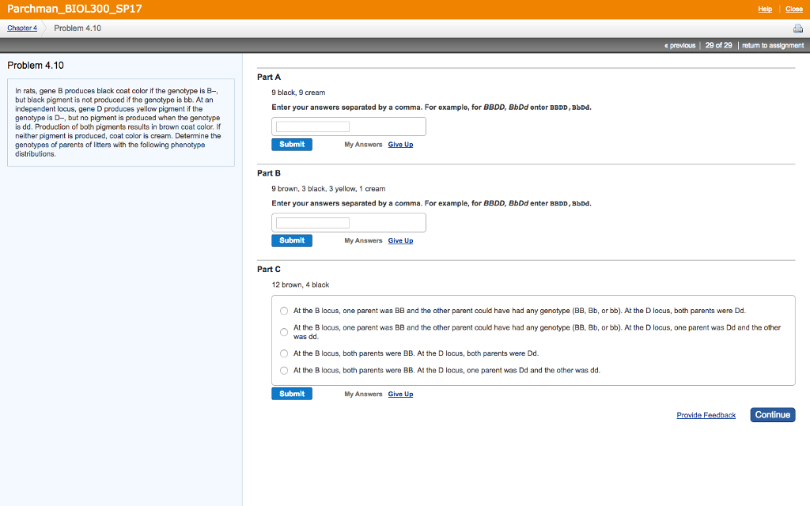
Task: Click the Part A answer field
Action: point(312,126)
